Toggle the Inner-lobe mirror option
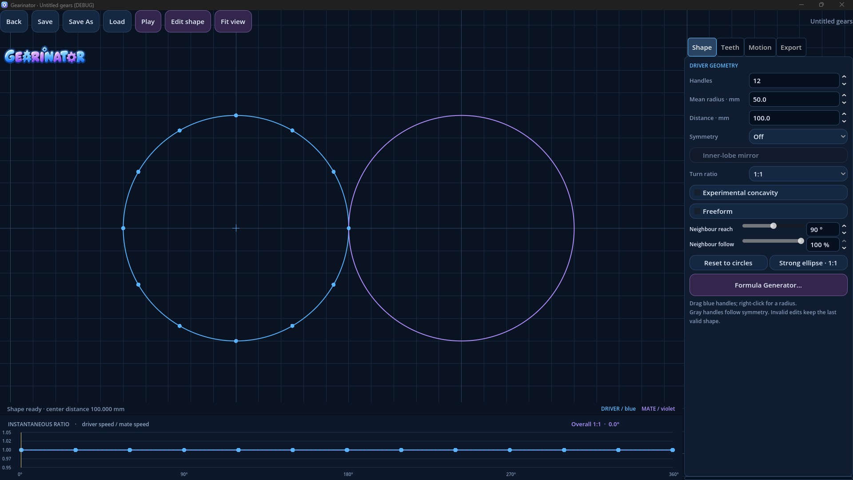The width and height of the screenshot is (853, 480). tap(768, 155)
